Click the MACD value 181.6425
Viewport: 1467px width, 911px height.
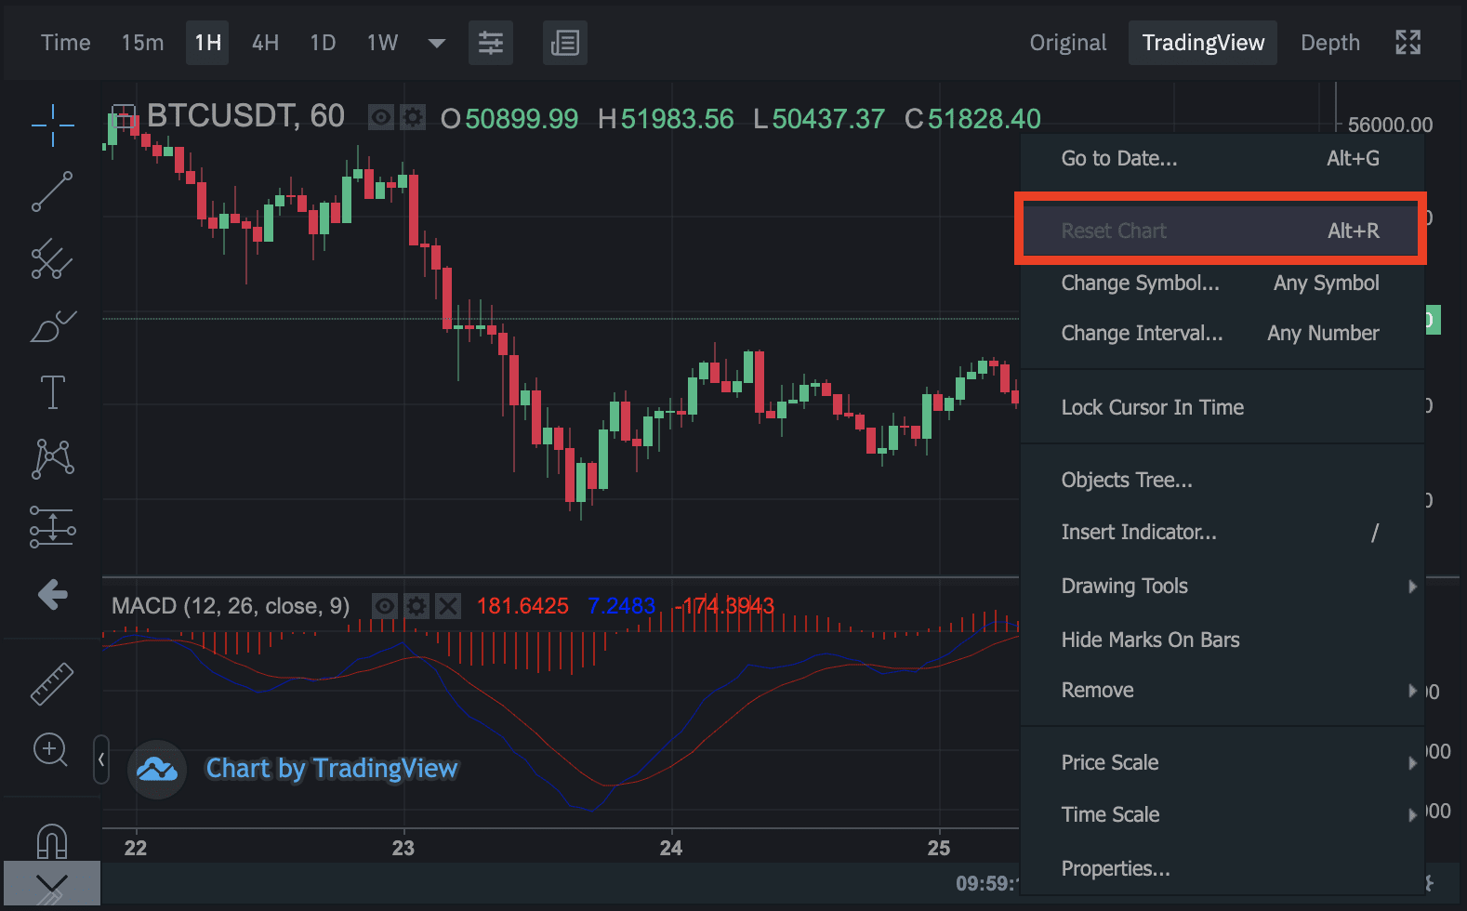pyautogui.click(x=522, y=606)
